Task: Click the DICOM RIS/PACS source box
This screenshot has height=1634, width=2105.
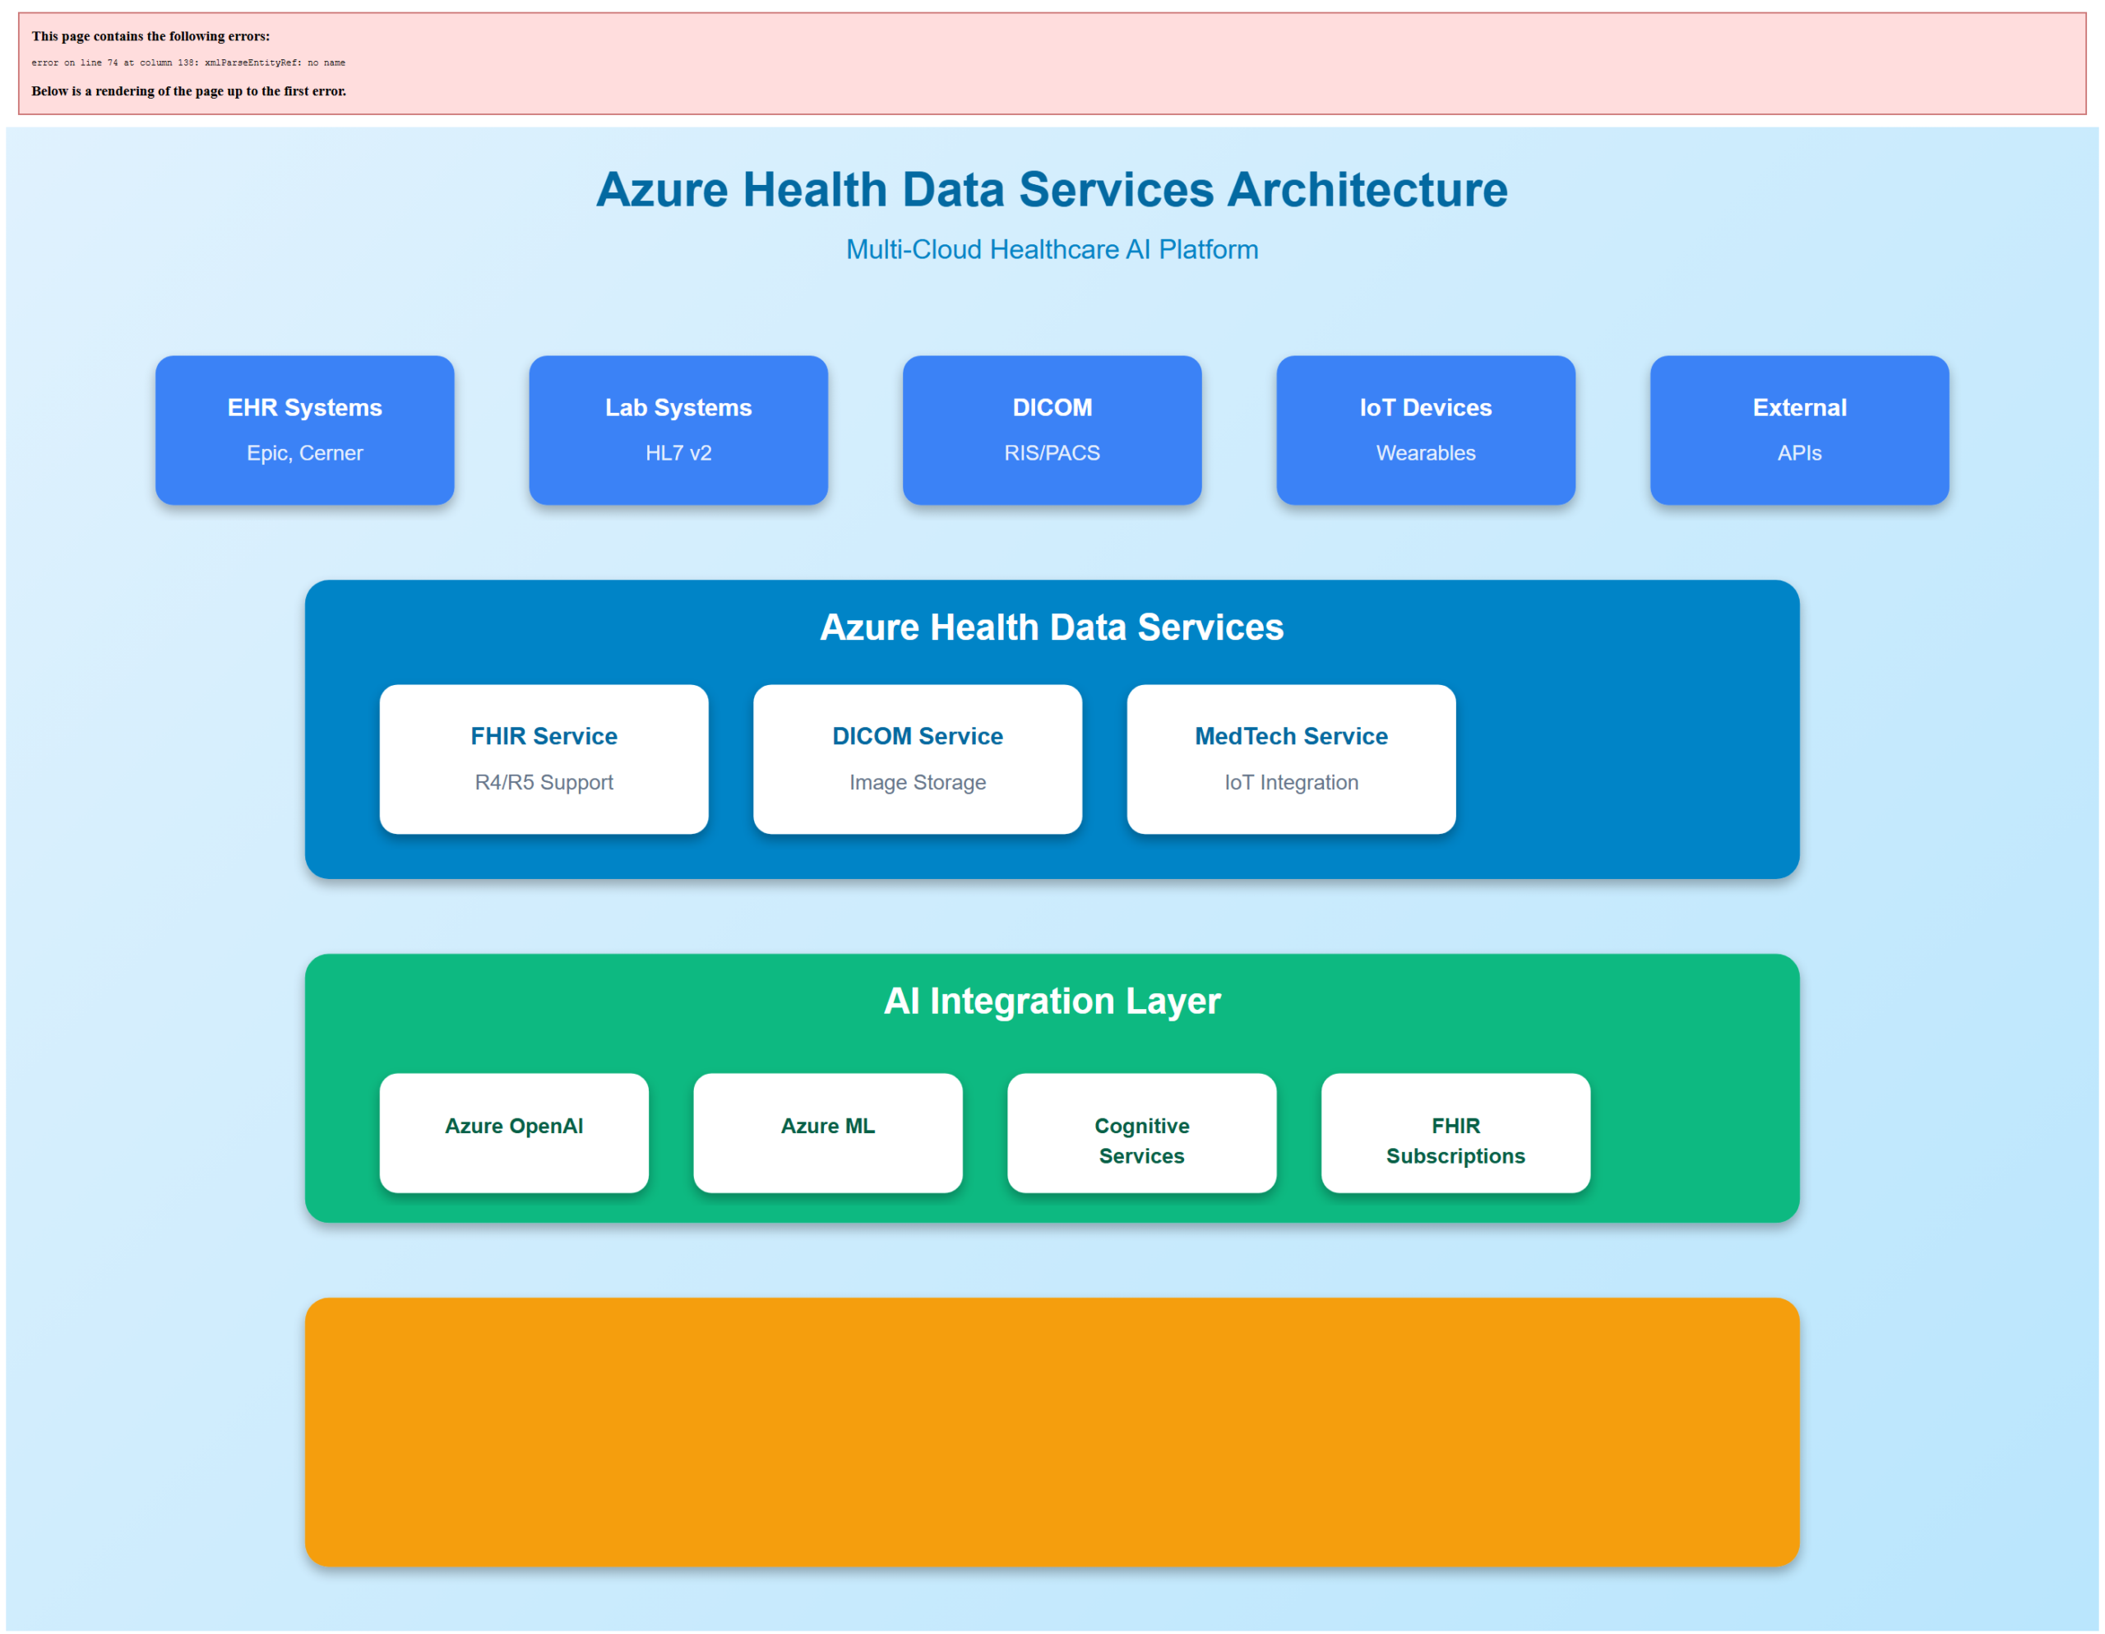Action: (x=1052, y=430)
